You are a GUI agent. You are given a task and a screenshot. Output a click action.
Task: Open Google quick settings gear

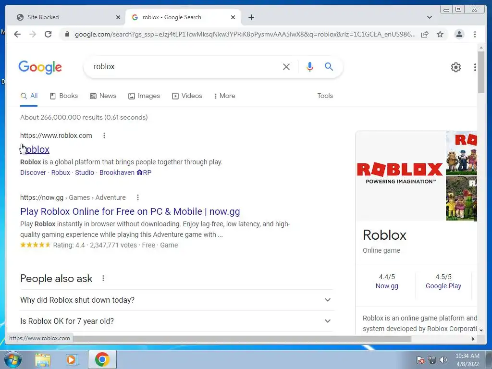pyautogui.click(x=456, y=67)
